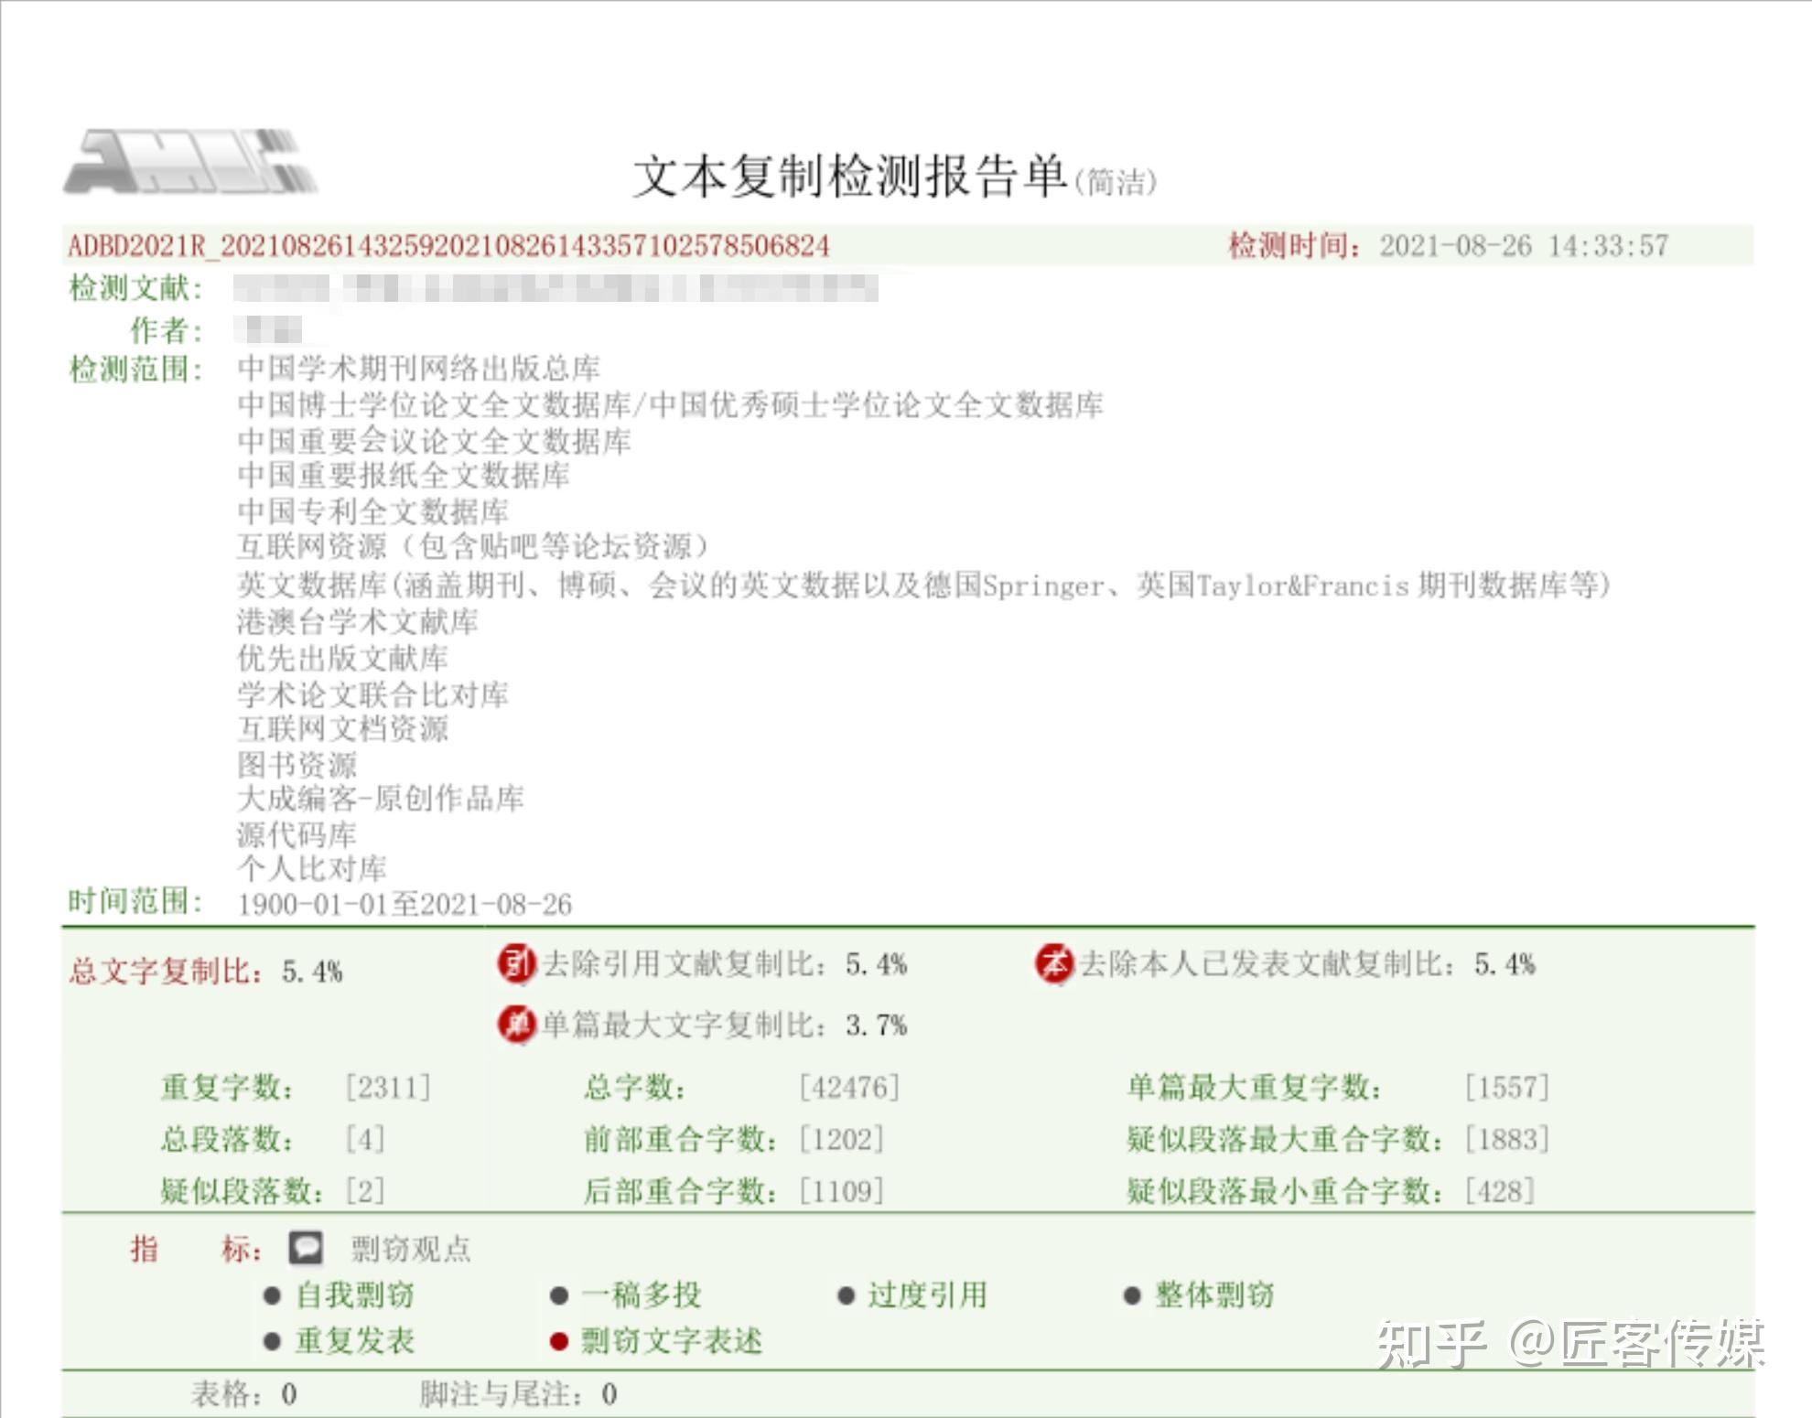
Task: Click the AMLC logo at top left
Action: (190, 162)
